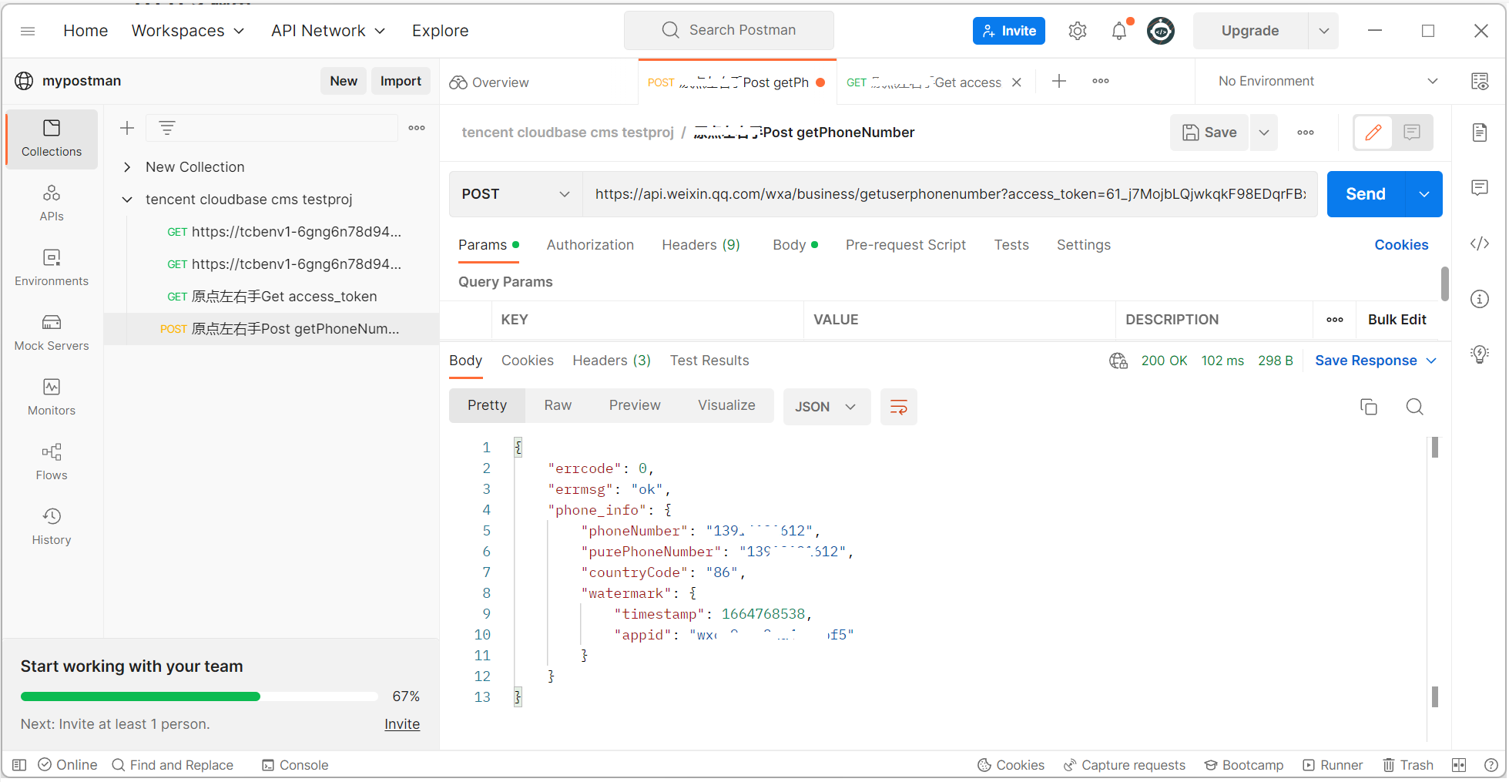Open the APIs sidebar panel
Viewport: 1509px width, 782px height.
pyautogui.click(x=52, y=203)
